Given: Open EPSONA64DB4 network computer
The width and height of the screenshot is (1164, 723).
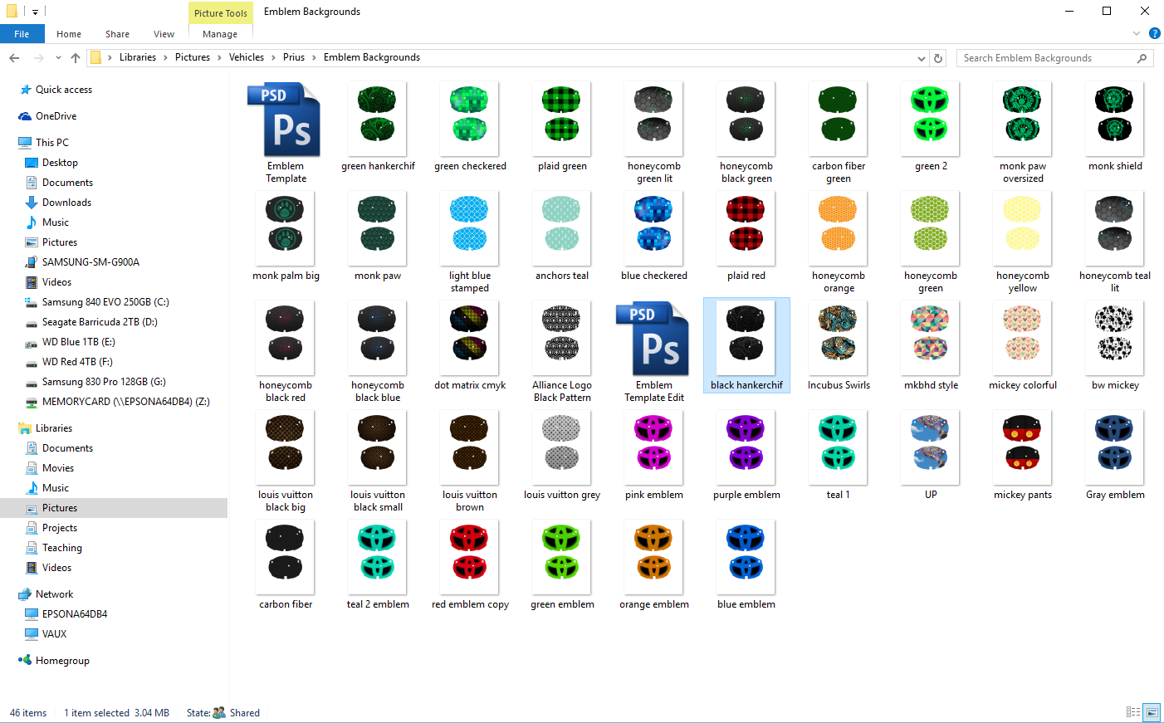Looking at the screenshot, I should pyautogui.click(x=75, y=614).
